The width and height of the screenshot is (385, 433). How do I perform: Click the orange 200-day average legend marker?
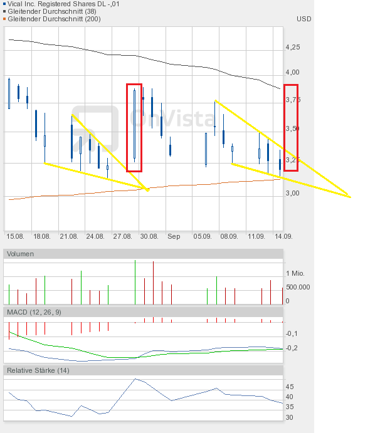pos(5,19)
